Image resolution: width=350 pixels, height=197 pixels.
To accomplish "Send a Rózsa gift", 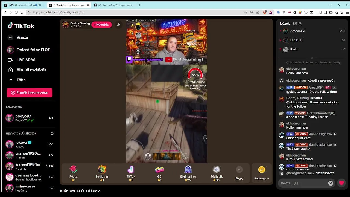I will pyautogui.click(x=74, y=173).
